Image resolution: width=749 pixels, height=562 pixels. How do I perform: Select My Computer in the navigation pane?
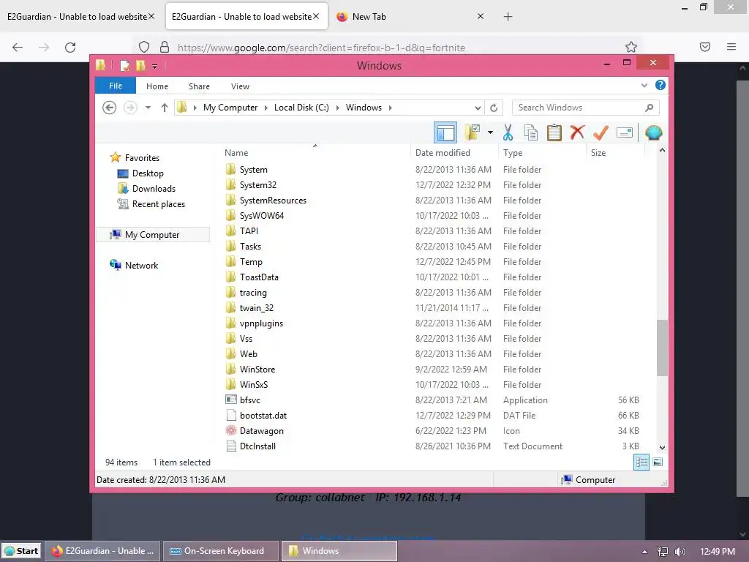(x=152, y=235)
